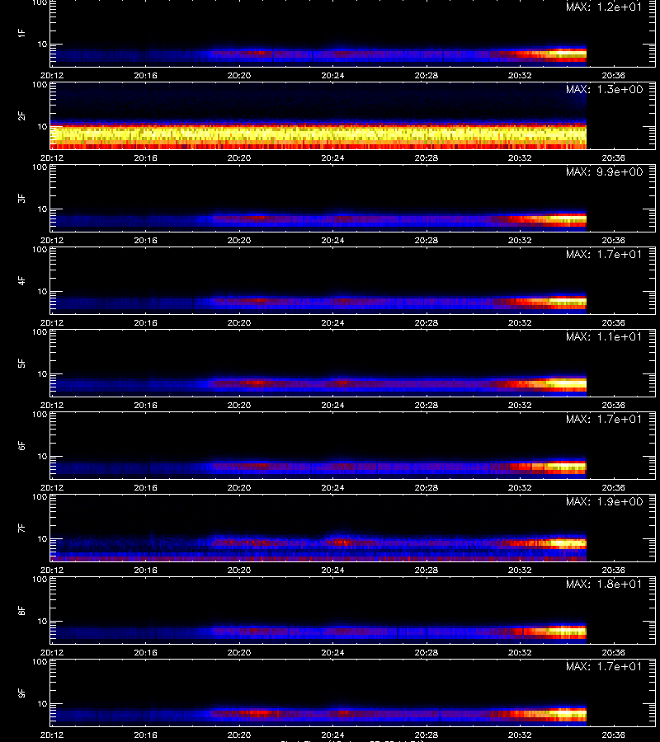
Task: Click the 20:32 time label under the 6F panel
Action: pyautogui.click(x=520, y=487)
